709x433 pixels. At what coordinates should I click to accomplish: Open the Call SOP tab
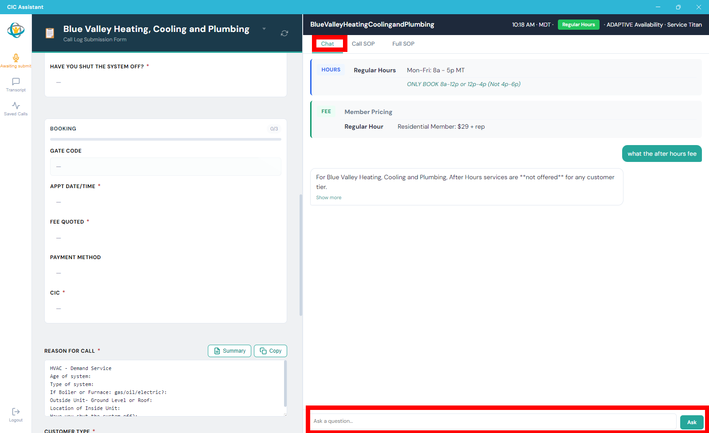(x=363, y=43)
